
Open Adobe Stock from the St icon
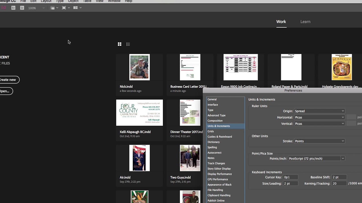click(x=22, y=8)
